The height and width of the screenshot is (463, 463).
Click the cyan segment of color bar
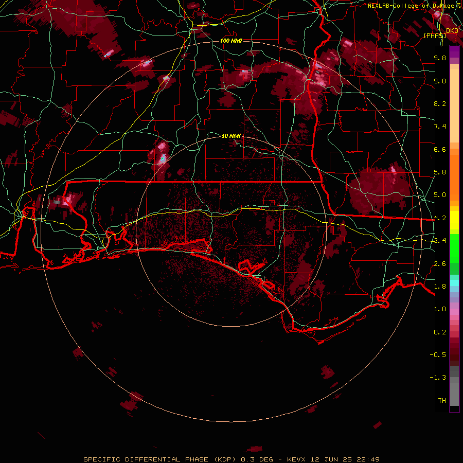(x=454, y=283)
